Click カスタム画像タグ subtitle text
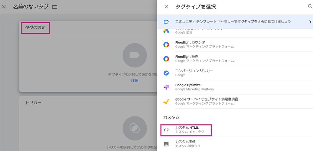 coord(187,146)
